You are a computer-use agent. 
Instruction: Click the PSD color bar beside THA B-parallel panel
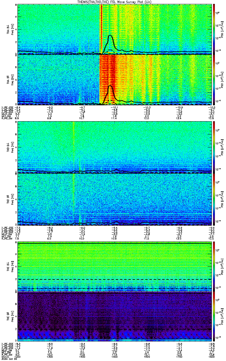[214, 79]
